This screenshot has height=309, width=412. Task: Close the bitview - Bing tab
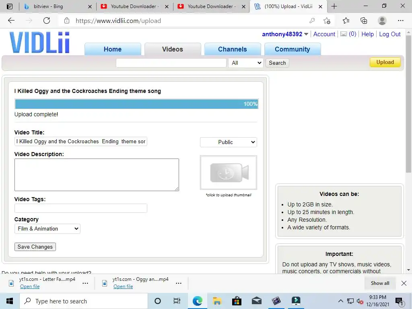tap(90, 6)
